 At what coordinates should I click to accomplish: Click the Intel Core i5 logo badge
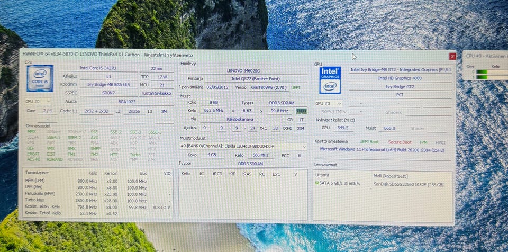[x=40, y=78]
